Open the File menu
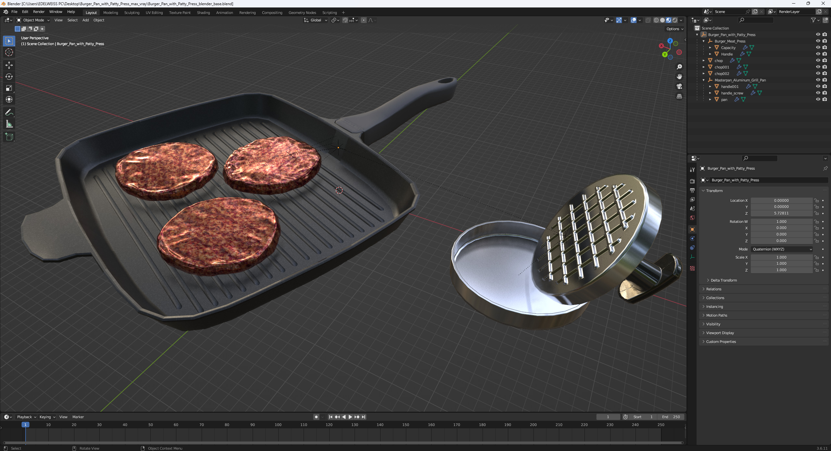The image size is (831, 451). point(14,12)
